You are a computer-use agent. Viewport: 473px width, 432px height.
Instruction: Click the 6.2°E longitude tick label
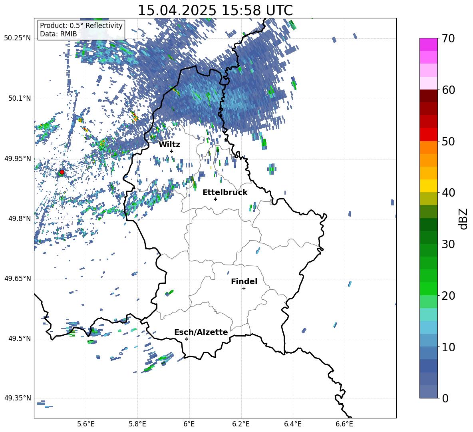point(241,424)
